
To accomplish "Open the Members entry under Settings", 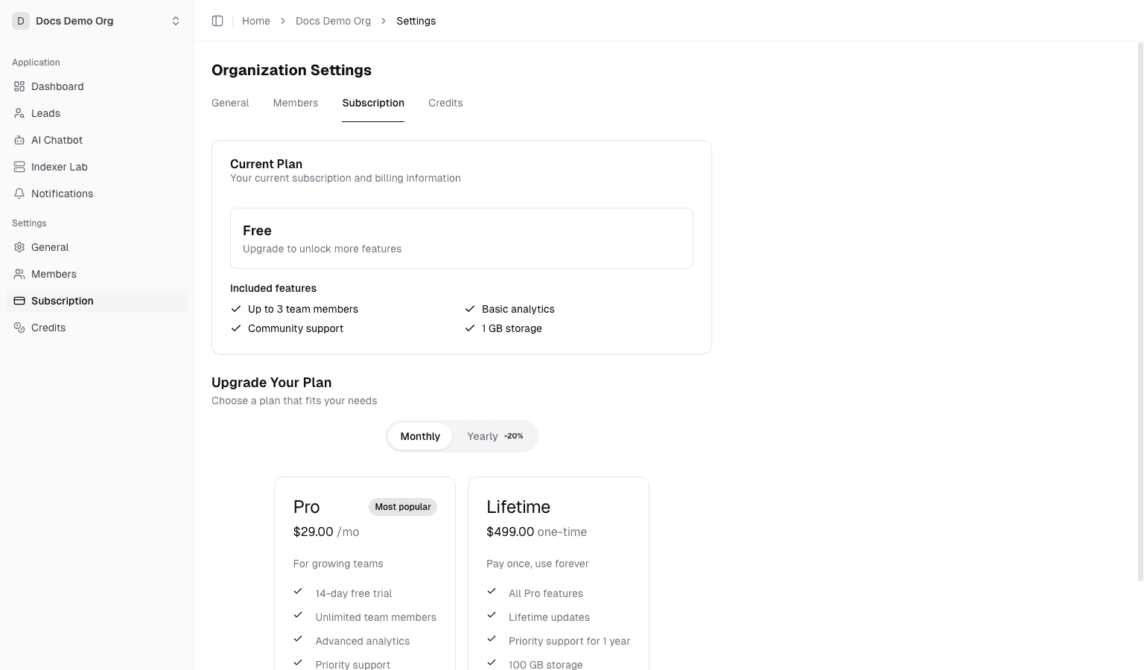I will click(x=54, y=274).
